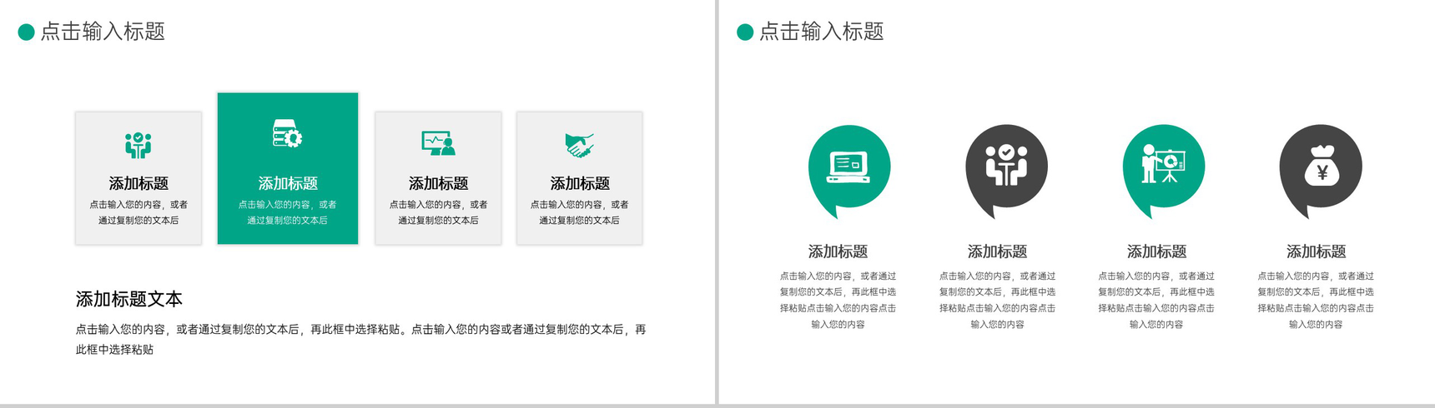Select the title 点击输入标题 on the speech bubbles slide
This screenshot has height=408, width=1435.
[x=822, y=32]
